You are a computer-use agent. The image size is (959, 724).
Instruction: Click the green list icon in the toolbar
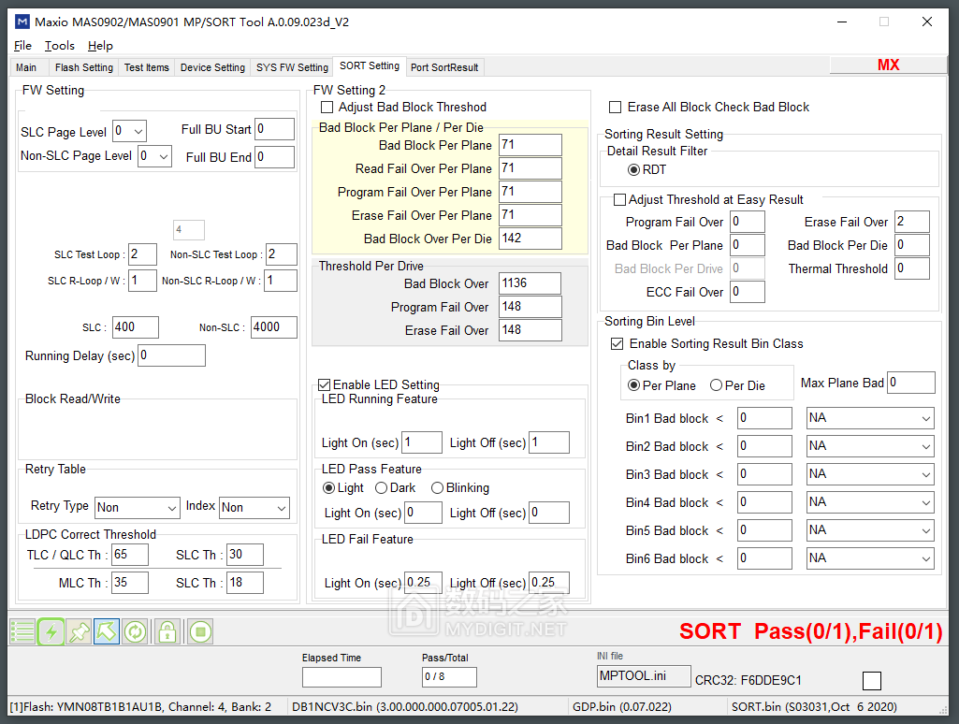click(22, 631)
